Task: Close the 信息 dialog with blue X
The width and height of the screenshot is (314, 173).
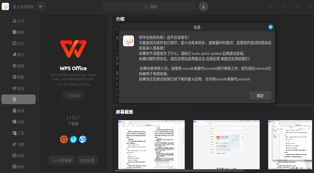Action: pos(271,27)
